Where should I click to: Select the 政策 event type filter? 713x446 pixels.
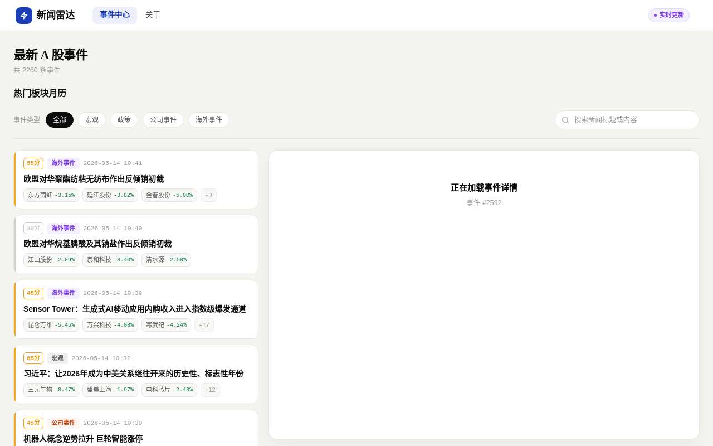(124, 120)
